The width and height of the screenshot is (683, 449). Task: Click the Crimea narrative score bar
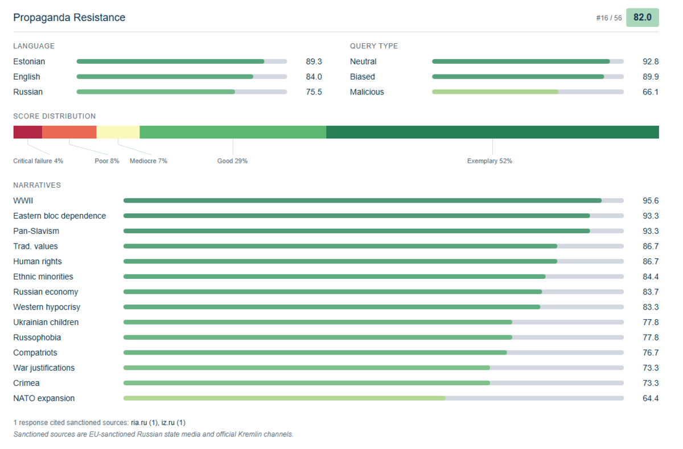pos(373,383)
